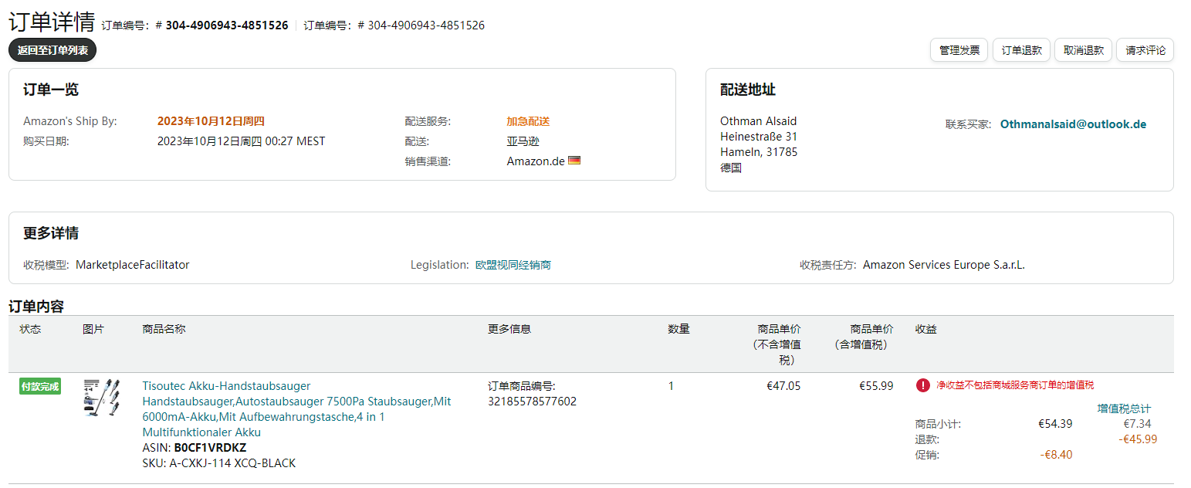The image size is (1191, 488).
Task: Open the 欧盟视同经销商 legislation link
Action: pos(513,265)
